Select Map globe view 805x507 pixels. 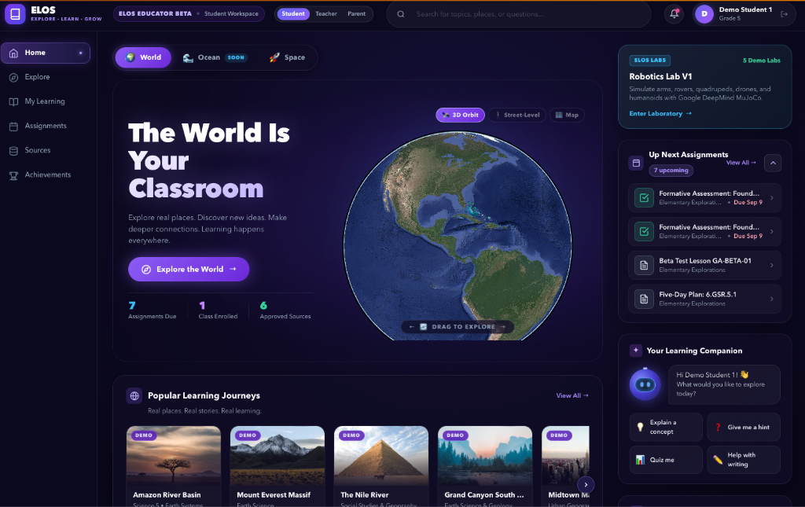568,115
